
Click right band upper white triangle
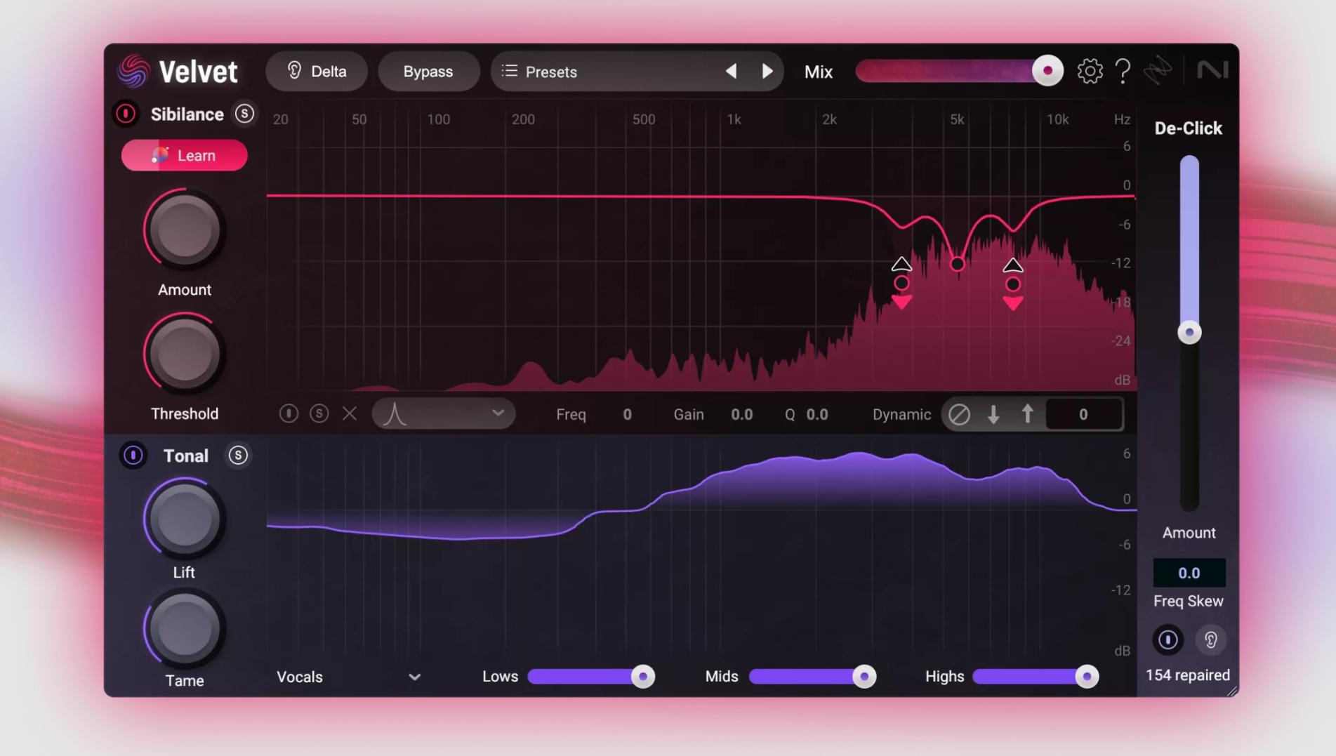pyautogui.click(x=1012, y=265)
